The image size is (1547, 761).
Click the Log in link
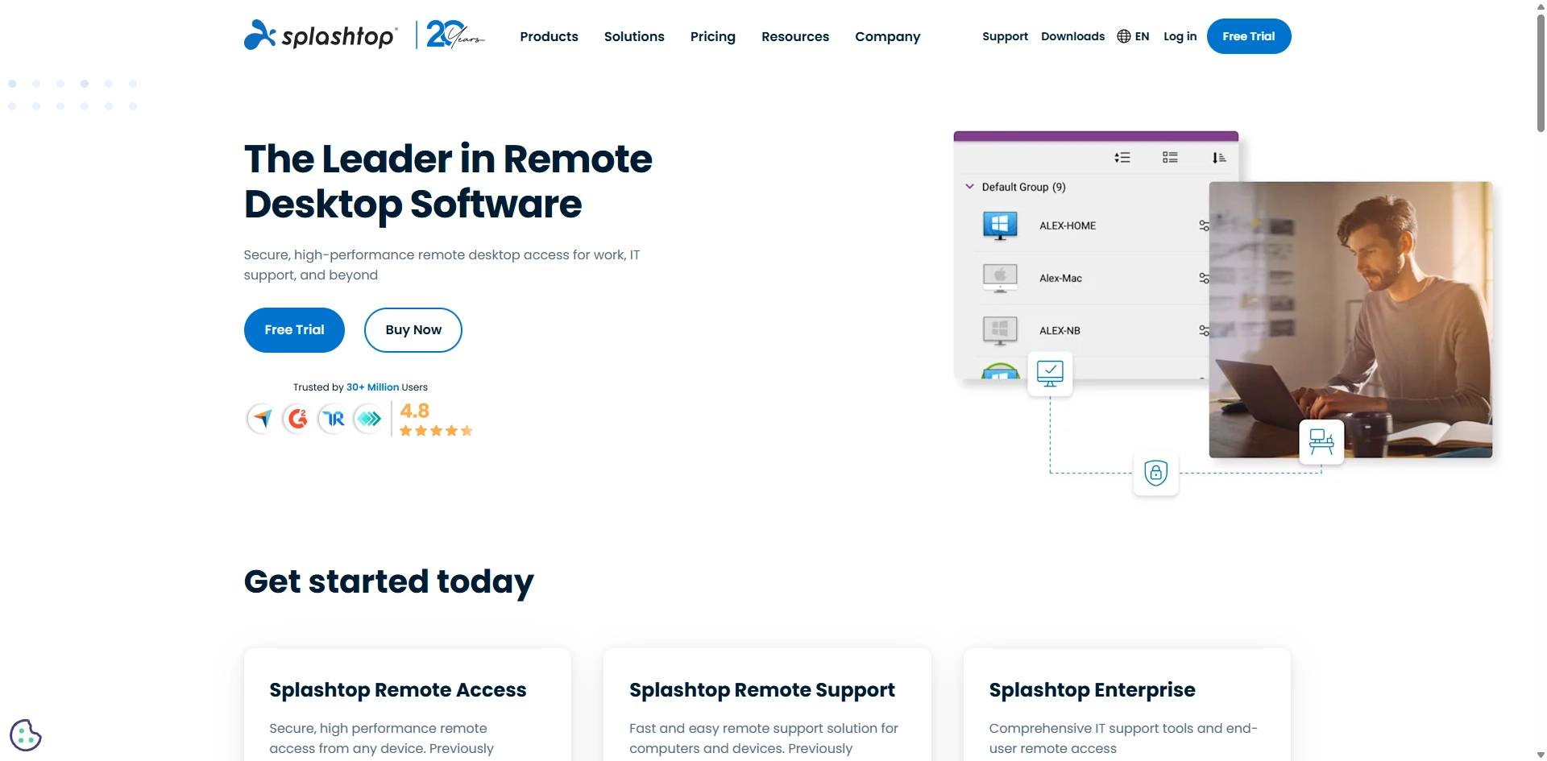[1180, 36]
